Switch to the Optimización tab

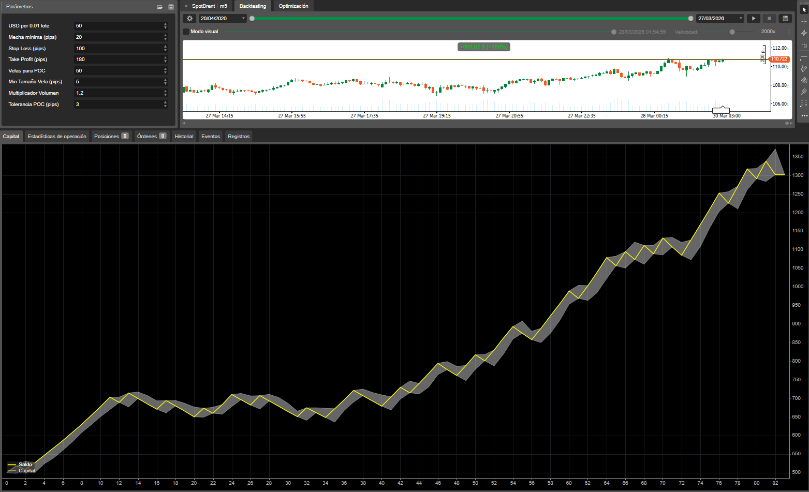(293, 6)
